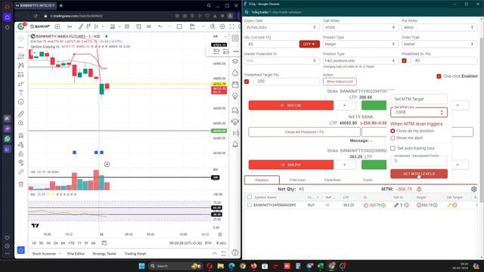This screenshot has width=484, height=272.
Task: Open the emoji icons drawing tool
Action: pyautogui.click(x=21, y=102)
